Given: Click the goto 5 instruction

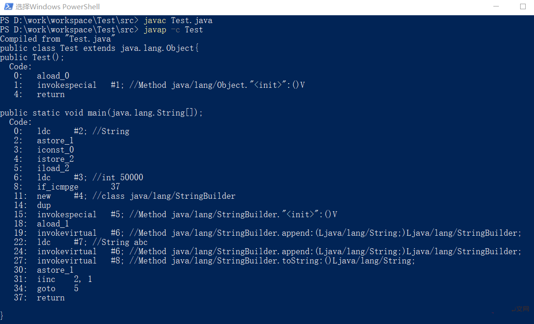Looking at the screenshot, I should click(x=58, y=288).
